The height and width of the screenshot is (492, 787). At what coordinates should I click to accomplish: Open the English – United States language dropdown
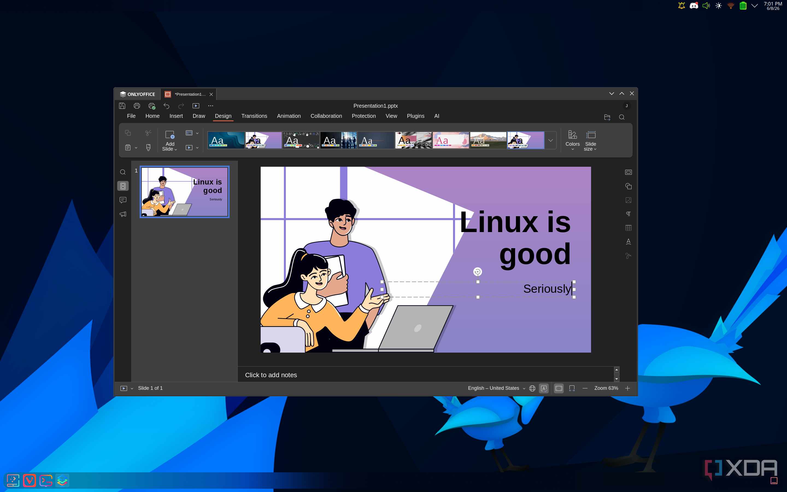tap(496, 388)
